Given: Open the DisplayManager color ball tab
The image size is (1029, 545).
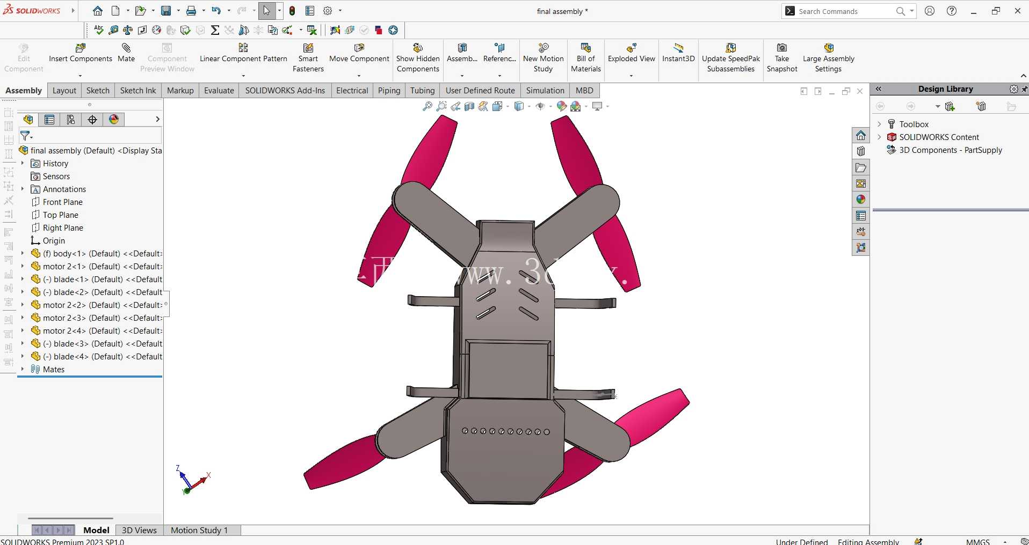Looking at the screenshot, I should (x=114, y=120).
